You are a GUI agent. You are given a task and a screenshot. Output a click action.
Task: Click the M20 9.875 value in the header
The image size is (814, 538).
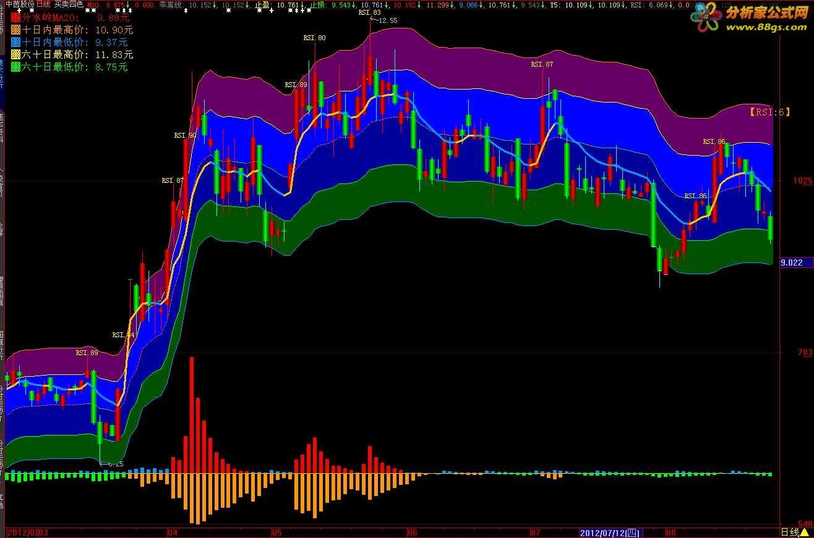pyautogui.click(x=108, y=4)
